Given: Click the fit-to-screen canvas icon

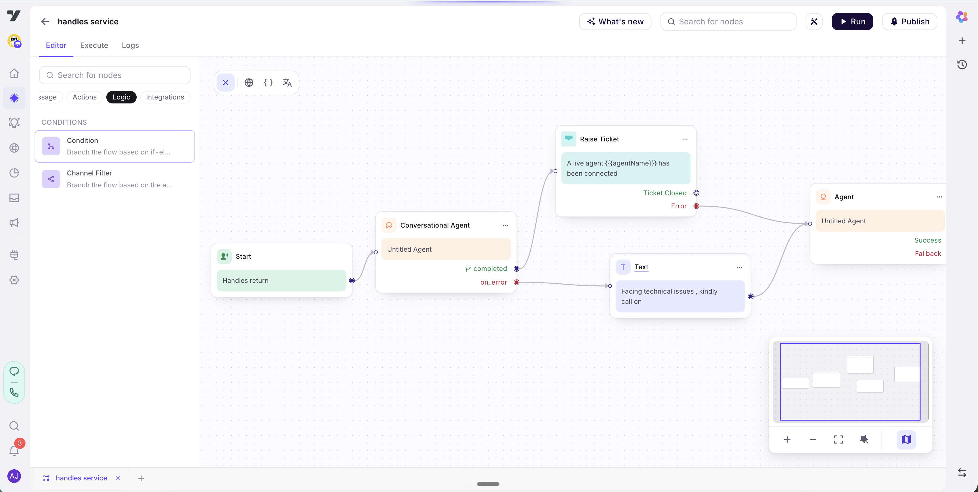Looking at the screenshot, I should [838, 440].
